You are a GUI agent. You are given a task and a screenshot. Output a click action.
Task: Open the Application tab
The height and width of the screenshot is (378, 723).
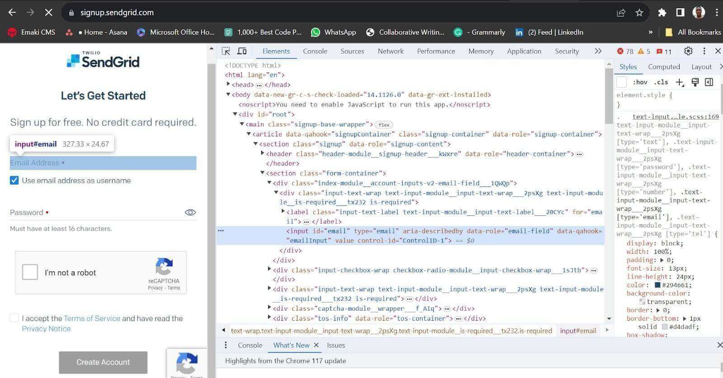tap(524, 51)
